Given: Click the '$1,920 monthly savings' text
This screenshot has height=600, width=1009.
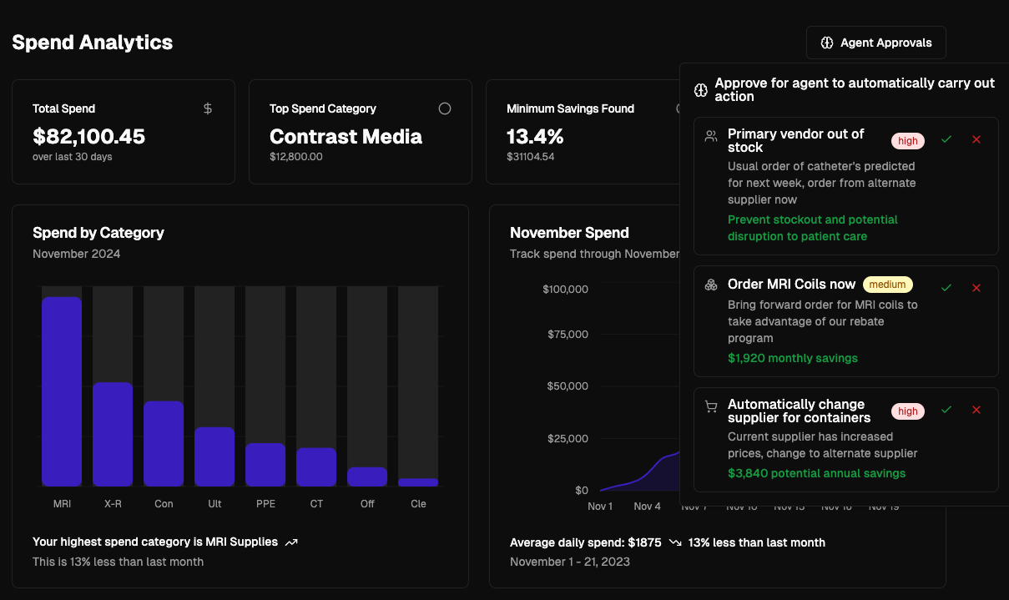Looking at the screenshot, I should [793, 358].
